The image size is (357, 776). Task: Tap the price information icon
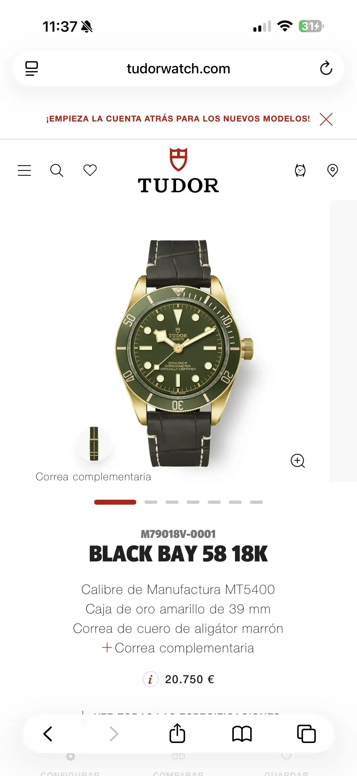point(150,679)
